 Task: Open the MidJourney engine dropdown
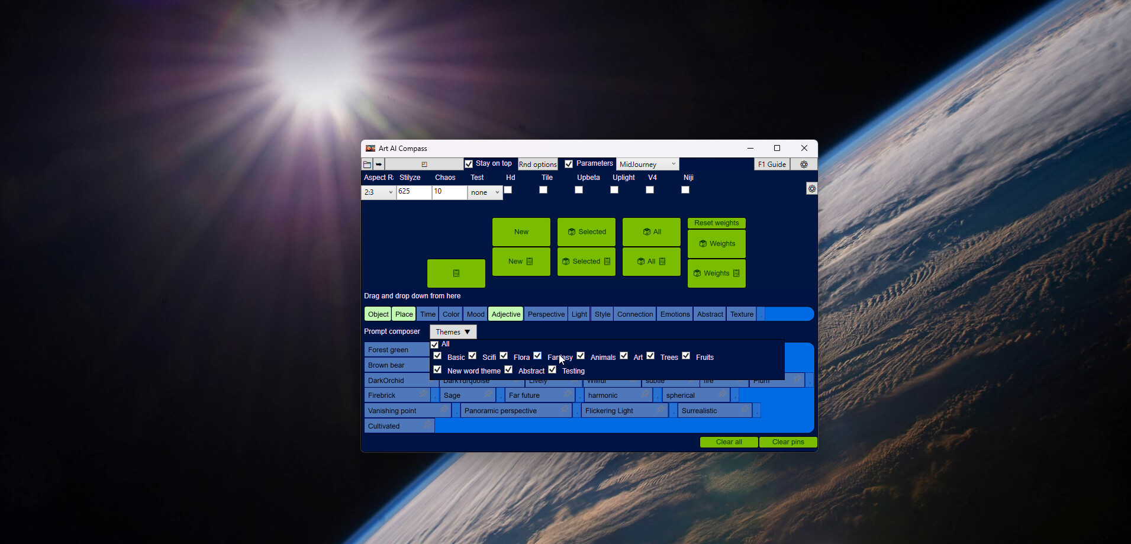tap(674, 163)
